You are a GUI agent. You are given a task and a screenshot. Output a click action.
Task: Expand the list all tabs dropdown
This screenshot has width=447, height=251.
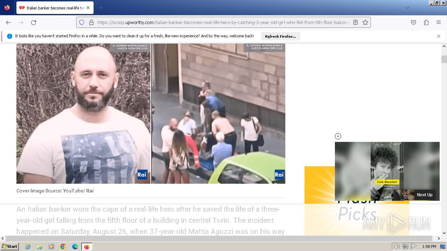(x=407, y=8)
